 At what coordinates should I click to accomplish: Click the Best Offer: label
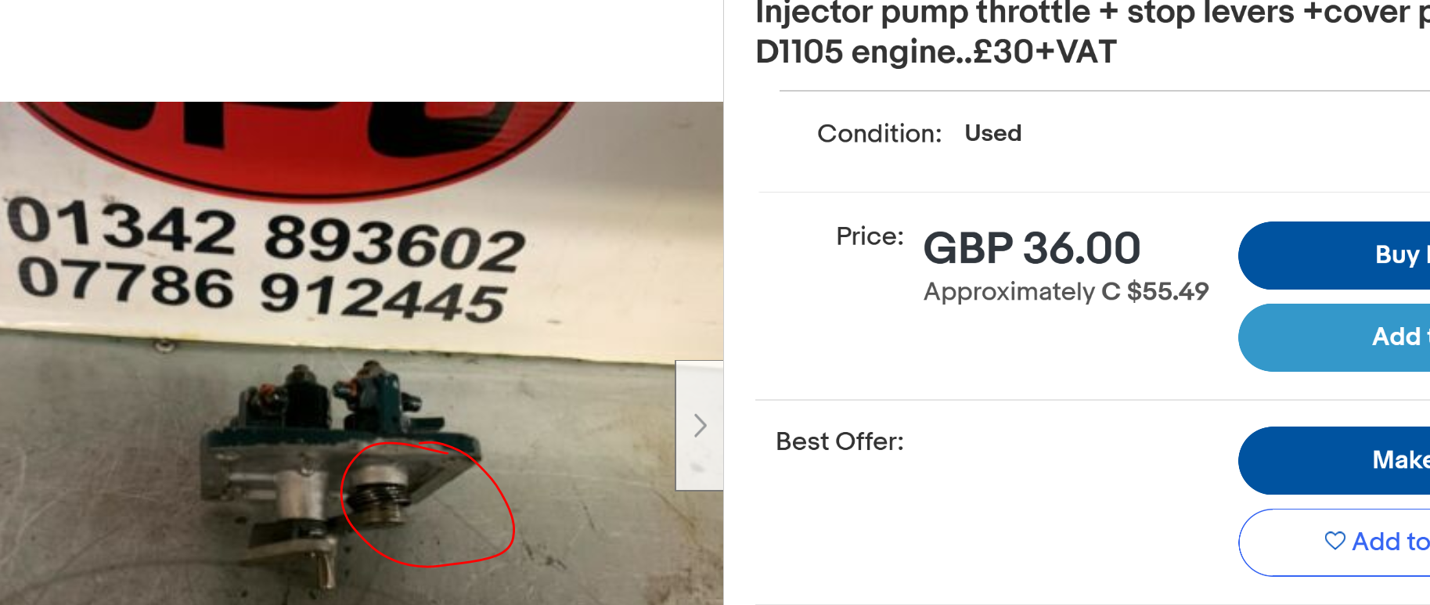(840, 441)
